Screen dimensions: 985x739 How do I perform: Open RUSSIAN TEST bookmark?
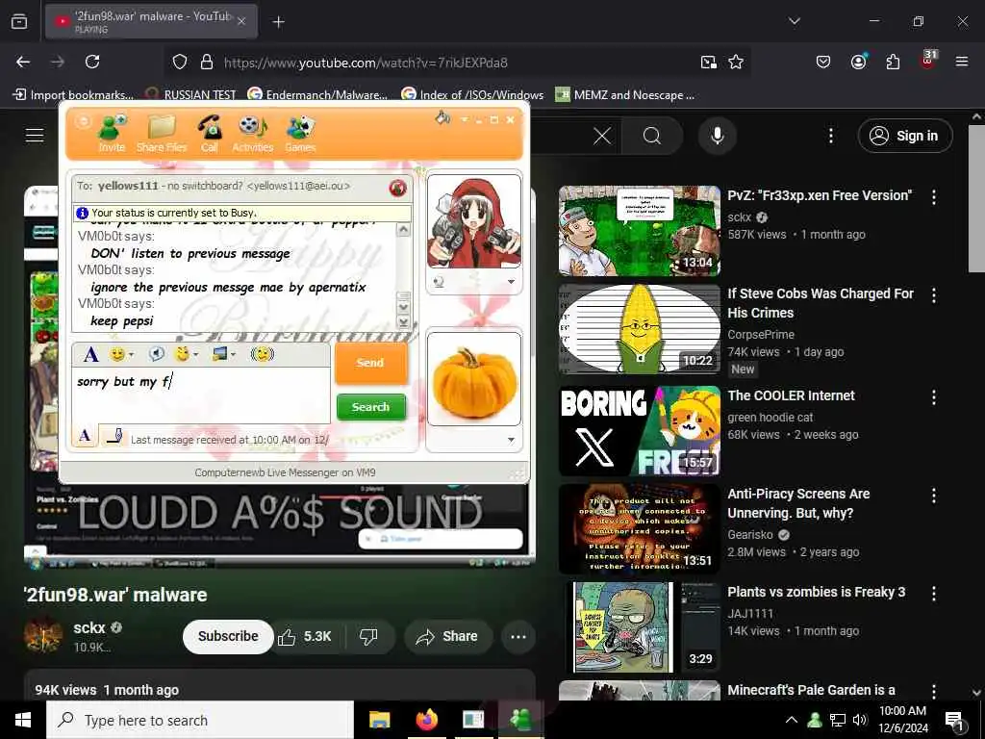coord(191,95)
